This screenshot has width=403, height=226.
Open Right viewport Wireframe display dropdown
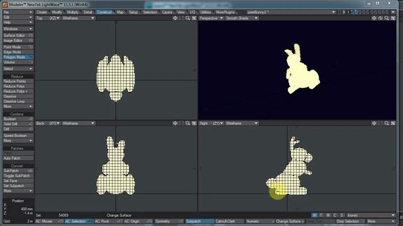point(242,123)
